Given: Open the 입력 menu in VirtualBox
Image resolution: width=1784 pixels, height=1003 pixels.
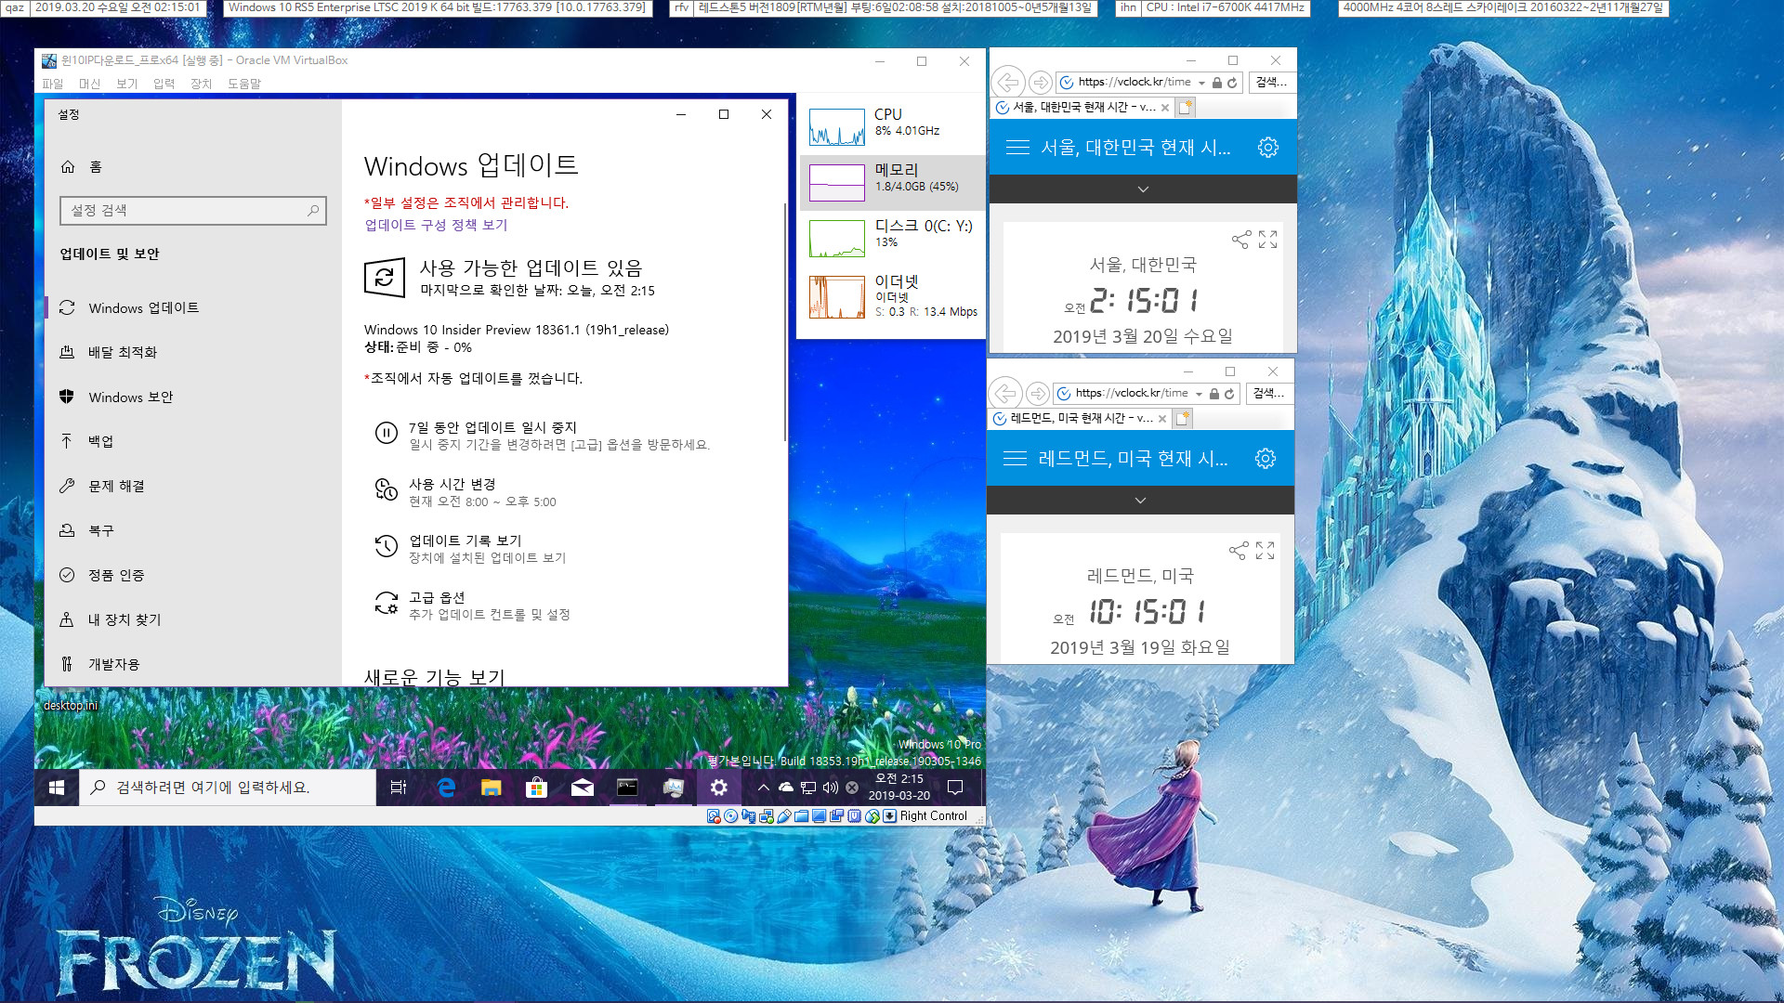Looking at the screenshot, I should (164, 84).
